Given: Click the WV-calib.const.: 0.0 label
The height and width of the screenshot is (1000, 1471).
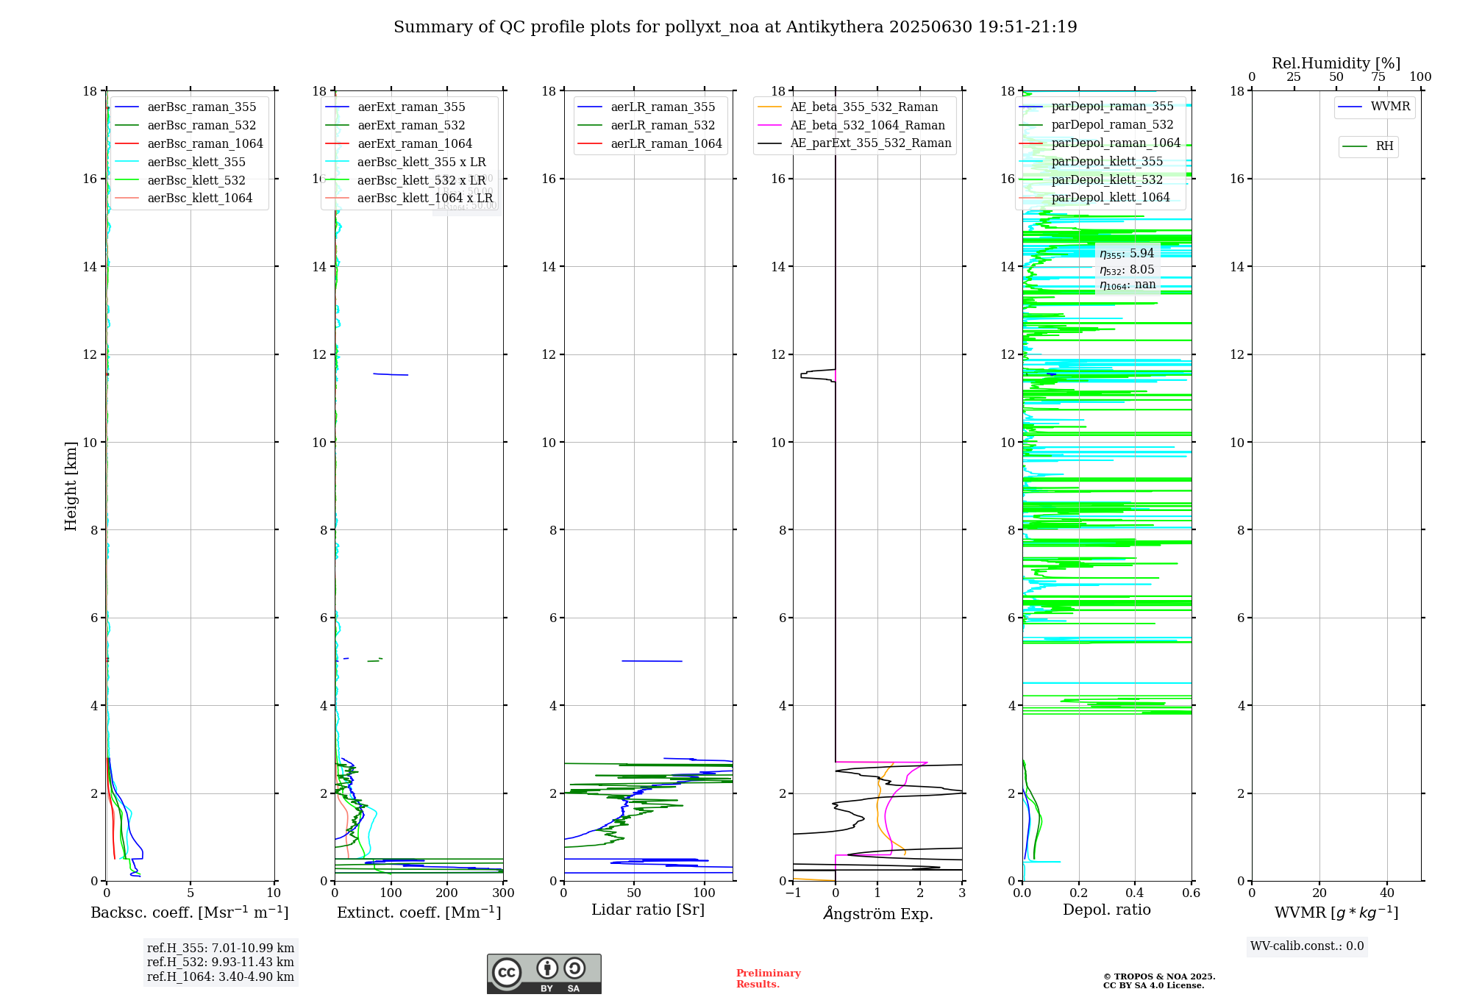Looking at the screenshot, I should click(1307, 946).
